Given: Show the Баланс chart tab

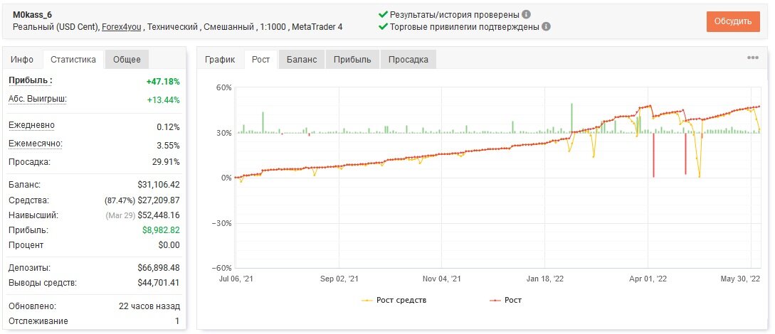Looking at the screenshot, I should (302, 60).
